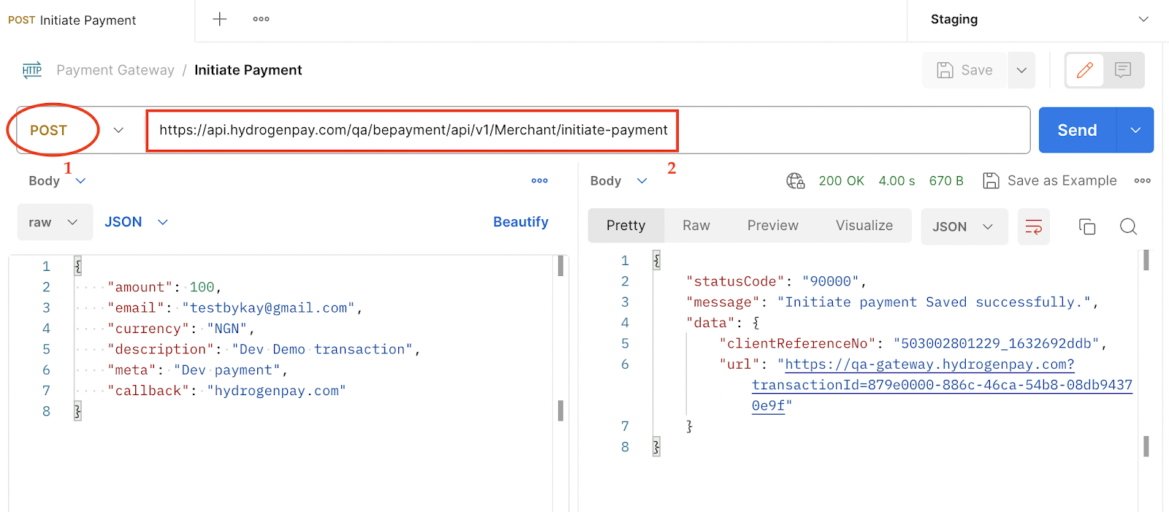Click the Initiate Payment breadcrumb title
Screen dimensions: 1169x512
point(248,70)
